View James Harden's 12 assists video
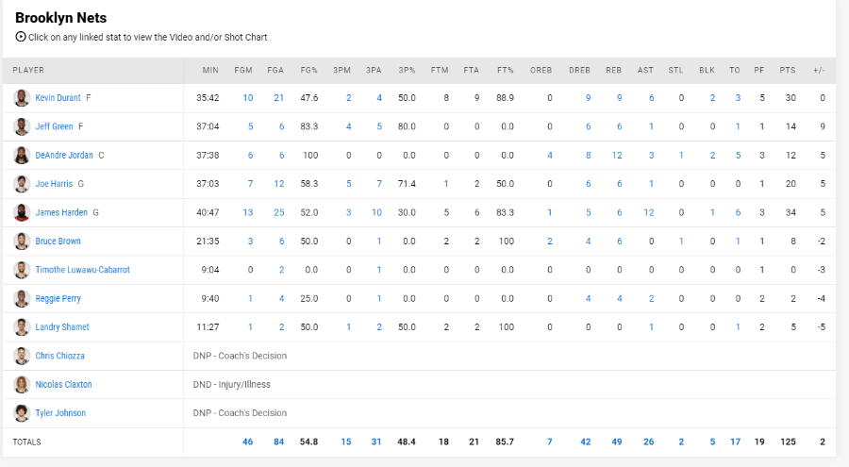The image size is (849, 467). [649, 213]
